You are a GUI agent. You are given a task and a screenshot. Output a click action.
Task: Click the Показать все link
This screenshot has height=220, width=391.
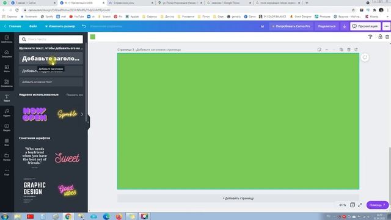click(75, 95)
